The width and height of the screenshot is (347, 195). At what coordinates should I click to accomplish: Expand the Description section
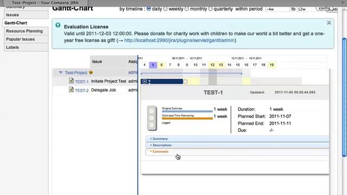237,145
